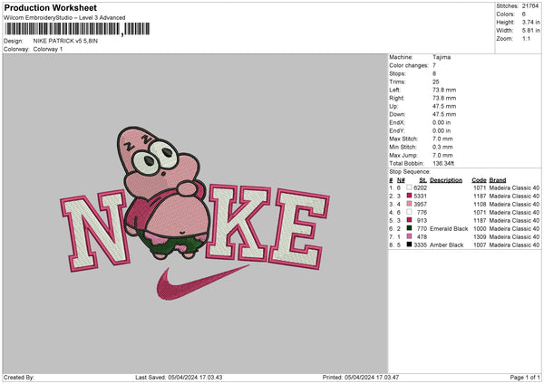Viewport: 544px width, 384px height.
Task: Click the Total Bobbin value '136.34ft'
Action: (x=443, y=163)
